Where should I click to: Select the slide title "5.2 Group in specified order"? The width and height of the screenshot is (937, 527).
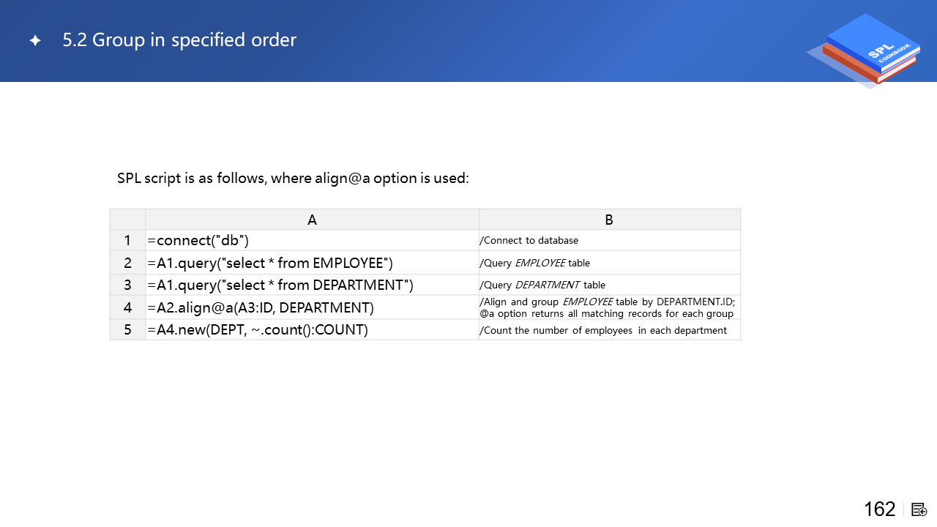pyautogui.click(x=179, y=40)
